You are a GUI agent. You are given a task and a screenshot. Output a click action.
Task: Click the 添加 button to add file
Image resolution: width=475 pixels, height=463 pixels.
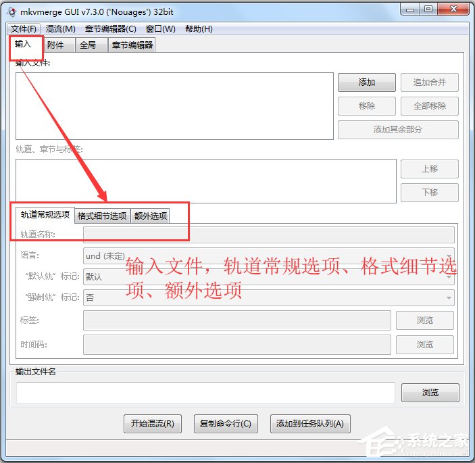(x=366, y=82)
